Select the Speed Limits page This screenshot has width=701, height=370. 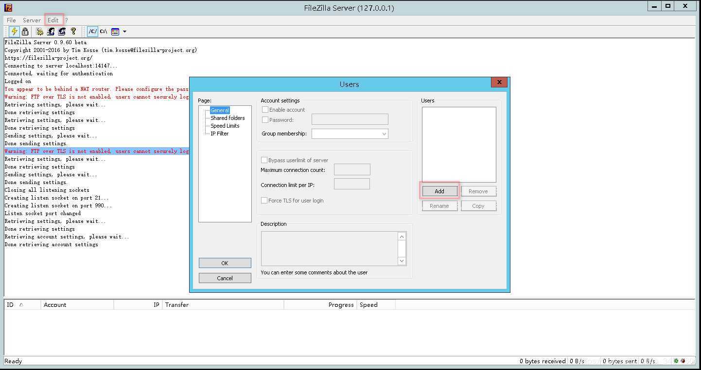[x=225, y=126]
